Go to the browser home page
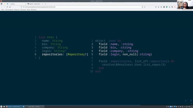Image resolution: width=193 pixels, height=108 pixels. click(10, 7)
